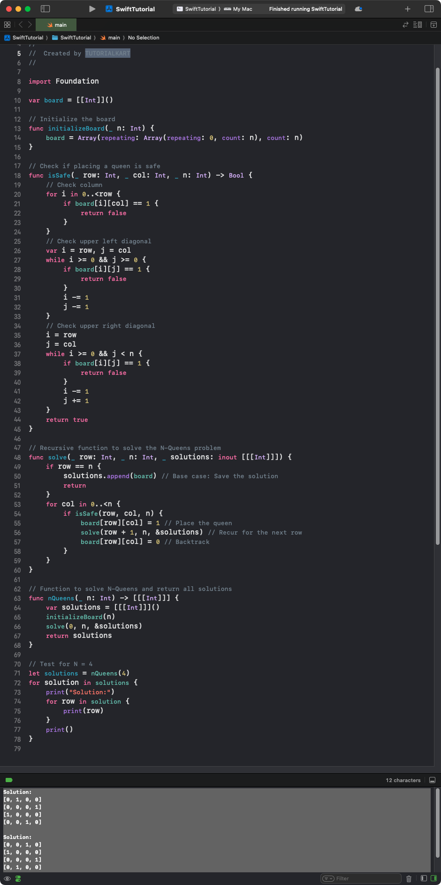Open the No Selection symbol breadcrumb
Screen dimensions: 441x885
pyautogui.click(x=144, y=38)
